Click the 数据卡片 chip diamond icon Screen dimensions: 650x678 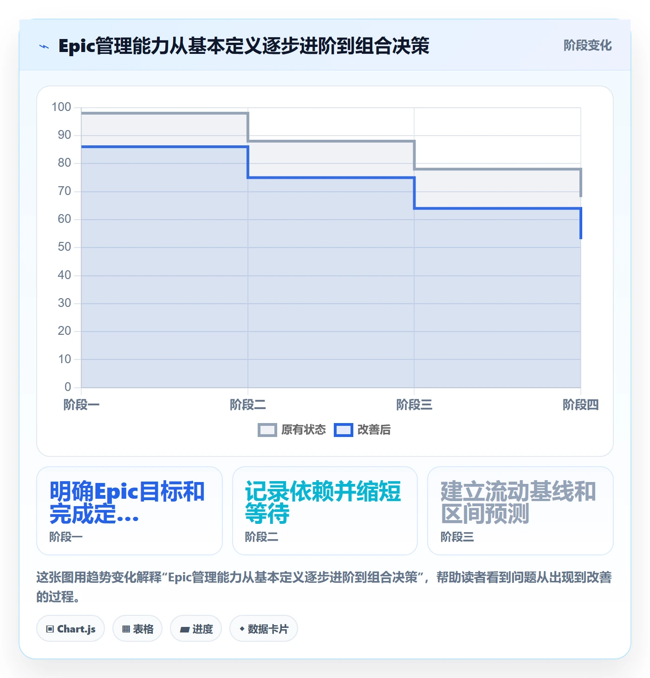[x=242, y=629]
